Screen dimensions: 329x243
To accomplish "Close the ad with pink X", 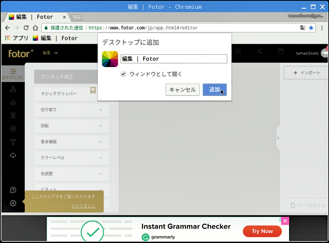I will 285,221.
